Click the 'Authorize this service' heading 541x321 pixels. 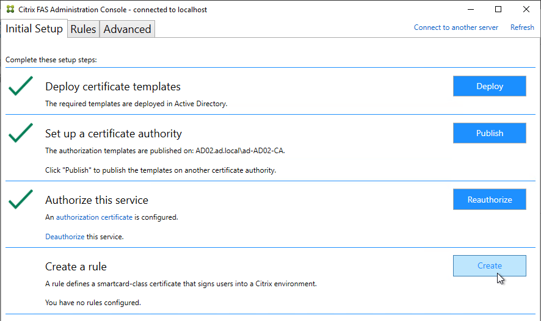click(96, 200)
